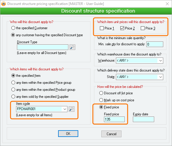This screenshot has height=146, width=172.
Task: Expand the Item code combo box arrow
Action: pos(65,109)
